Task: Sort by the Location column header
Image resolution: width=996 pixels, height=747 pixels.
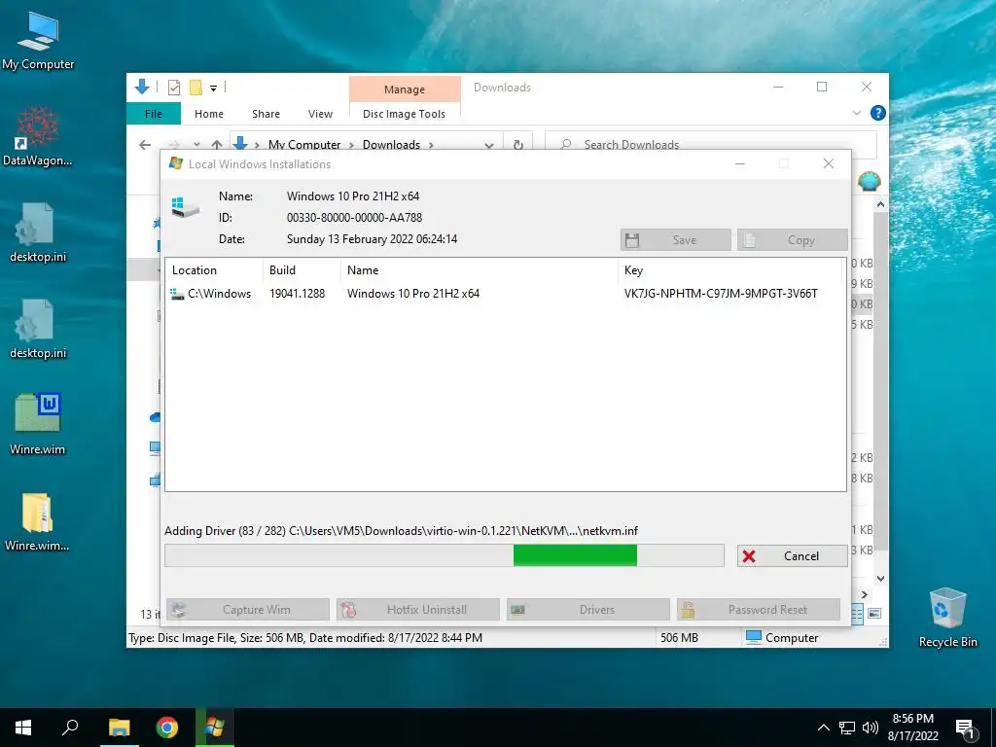Action: tap(213, 270)
